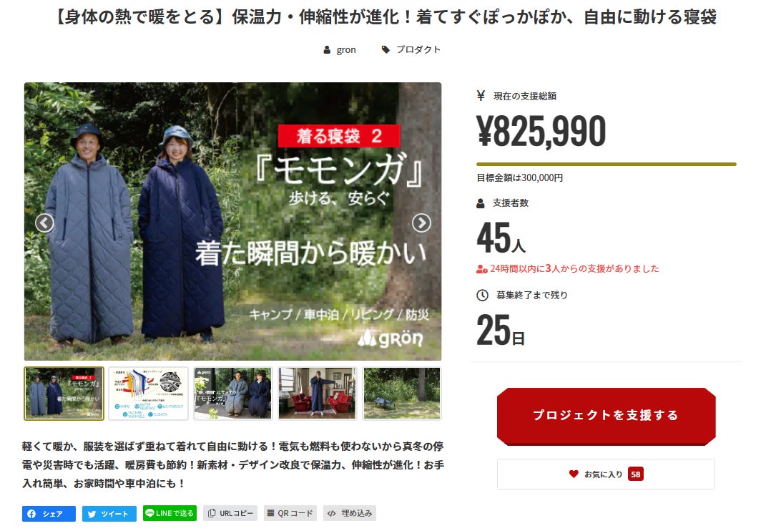Click the funding progress bar
This screenshot has height=531, width=766.
click(607, 165)
